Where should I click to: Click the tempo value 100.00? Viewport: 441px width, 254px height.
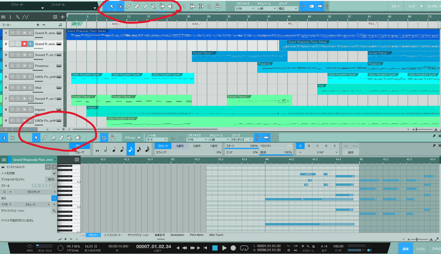point(338,246)
